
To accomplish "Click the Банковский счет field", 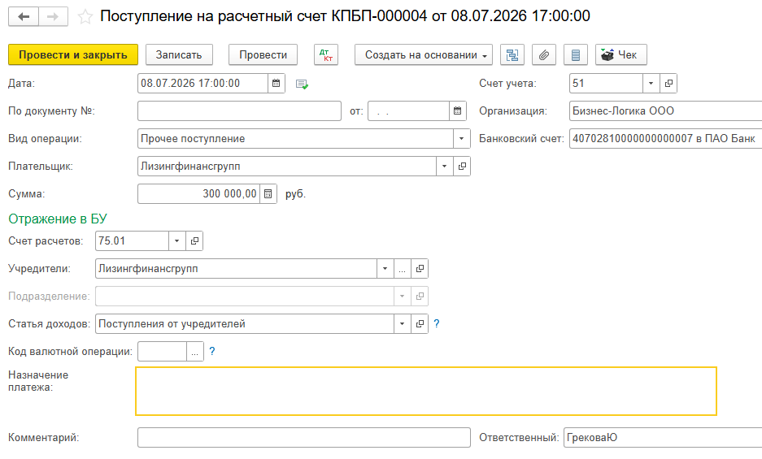I will click(666, 139).
